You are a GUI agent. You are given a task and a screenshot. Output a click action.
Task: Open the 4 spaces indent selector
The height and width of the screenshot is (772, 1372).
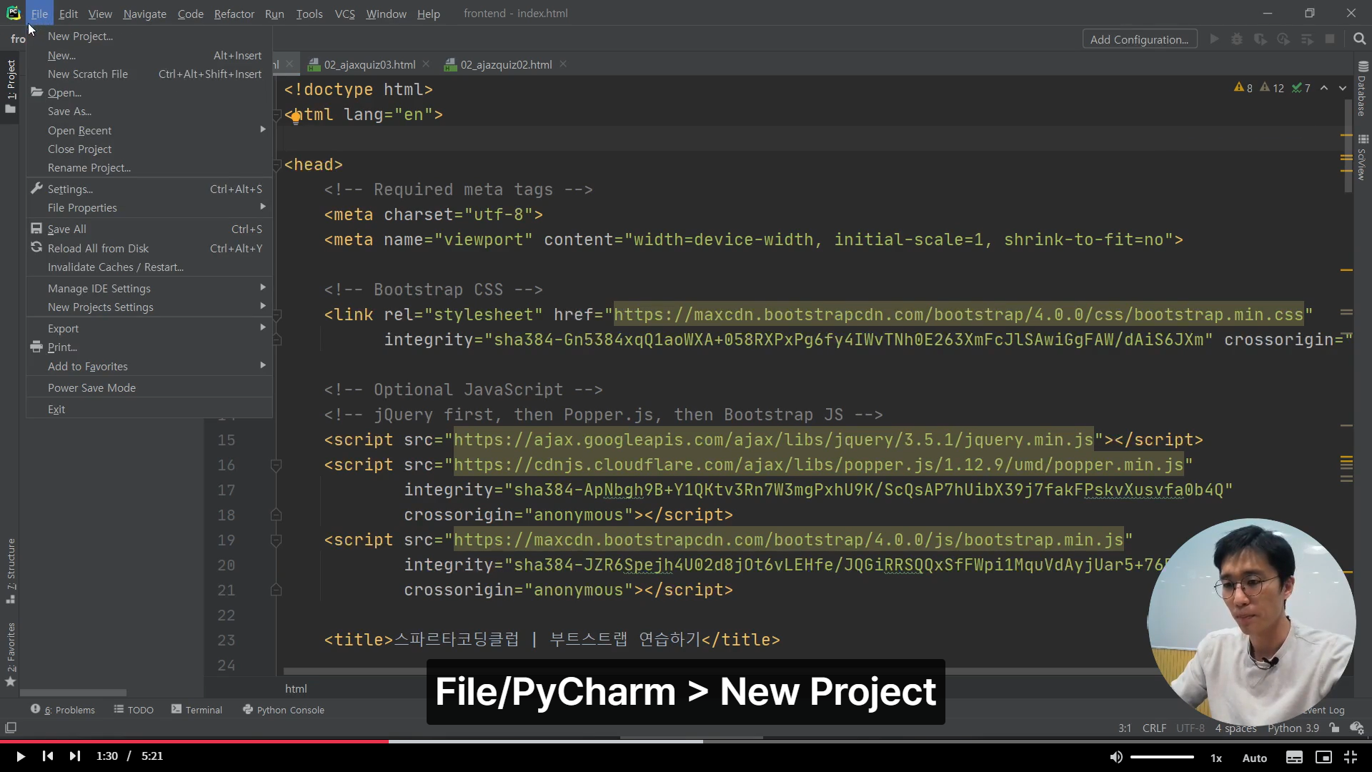pos(1236,728)
